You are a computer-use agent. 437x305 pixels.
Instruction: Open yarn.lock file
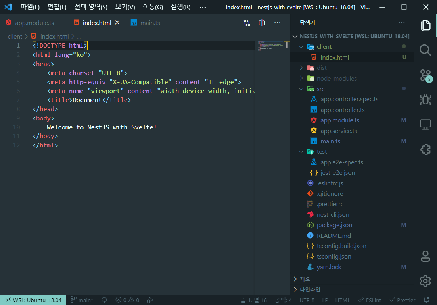coord(352,267)
